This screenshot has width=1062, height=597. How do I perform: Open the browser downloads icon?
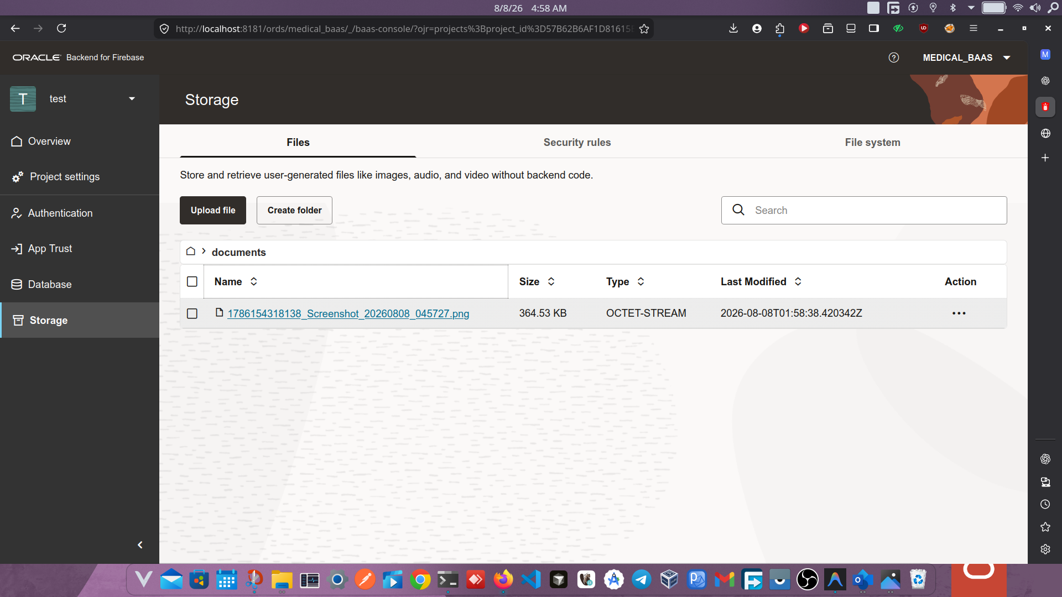[x=733, y=28]
